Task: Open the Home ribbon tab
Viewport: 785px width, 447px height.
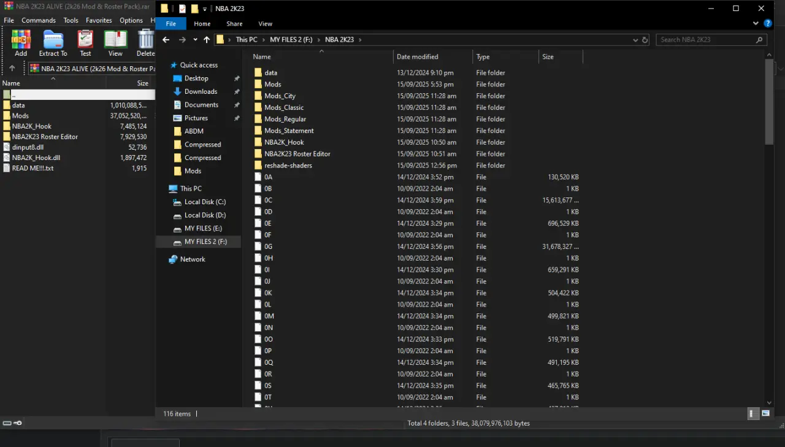Action: (x=202, y=24)
